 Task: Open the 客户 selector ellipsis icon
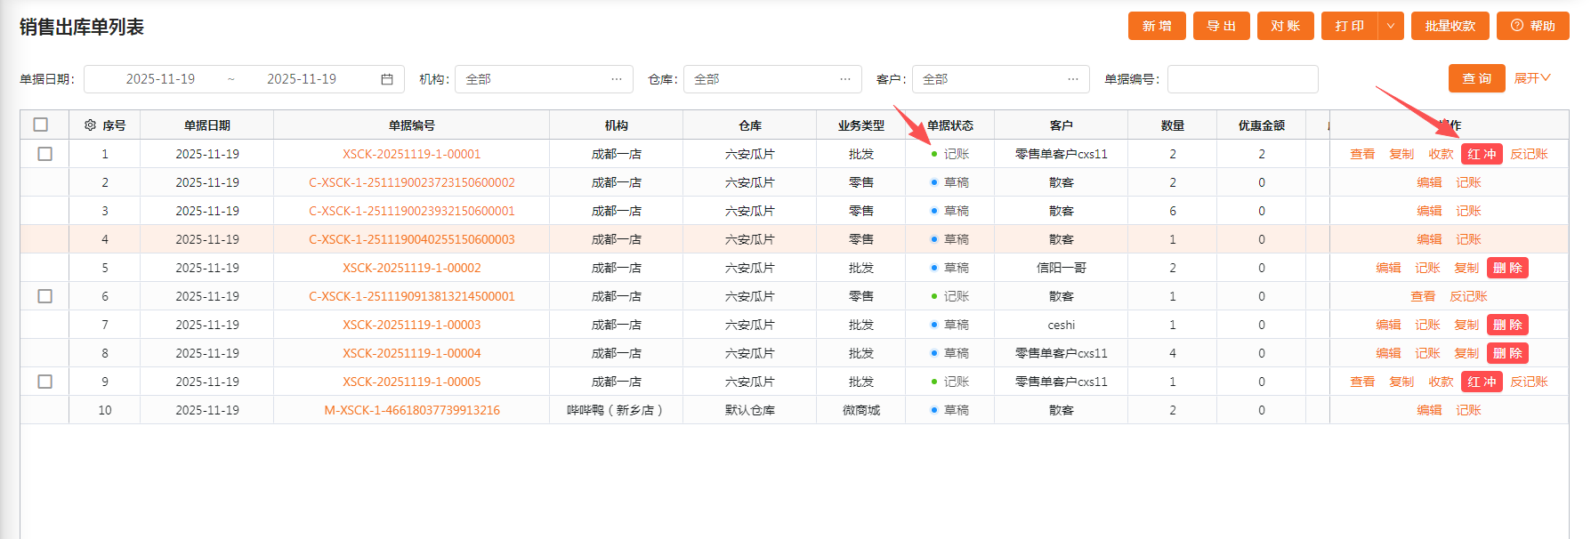[1073, 79]
